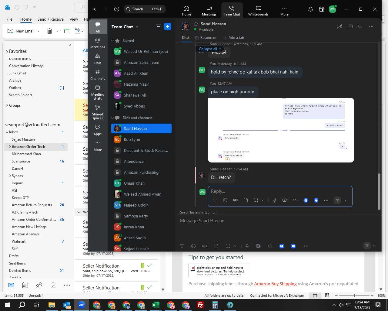This screenshot has height=311, width=388.
Task: Open Amazon Buy Shipping link
Action: coord(275,284)
